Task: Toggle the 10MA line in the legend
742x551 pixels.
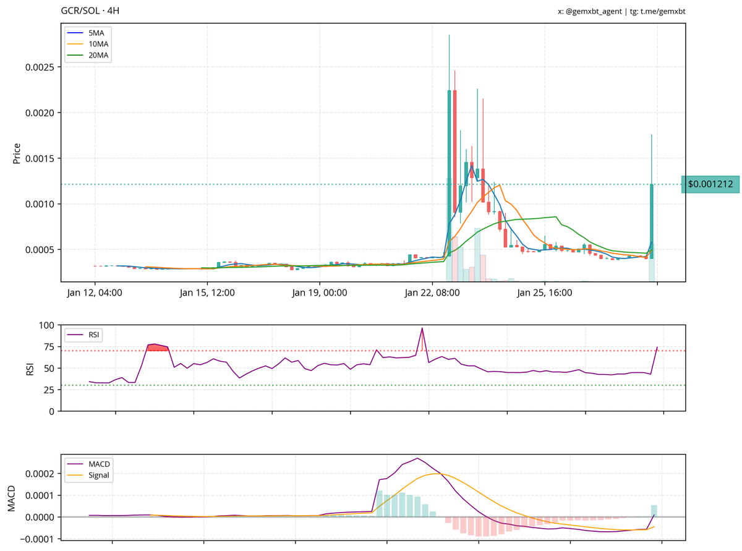Action: point(99,44)
